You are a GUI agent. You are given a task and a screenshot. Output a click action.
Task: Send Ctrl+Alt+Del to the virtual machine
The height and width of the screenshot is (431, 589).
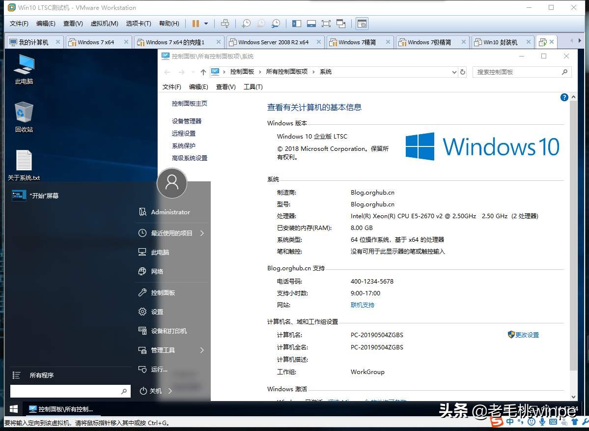coord(225,23)
